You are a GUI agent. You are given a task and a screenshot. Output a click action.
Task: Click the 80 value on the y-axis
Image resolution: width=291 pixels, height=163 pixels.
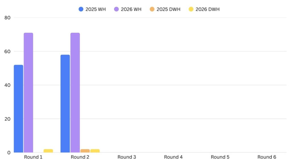pos(7,18)
